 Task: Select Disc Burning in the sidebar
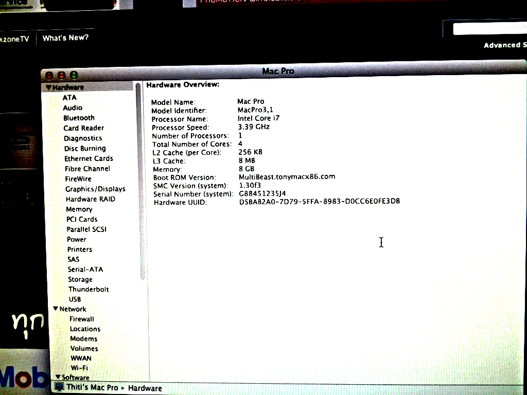pyautogui.click(x=85, y=149)
